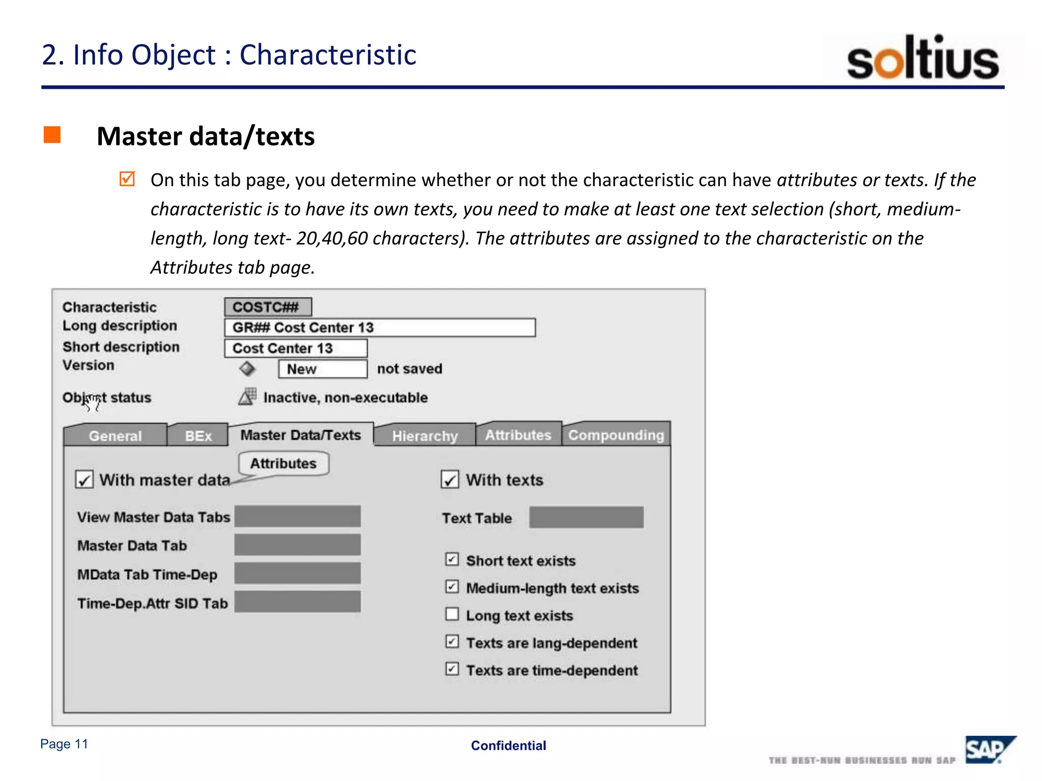Switch to the General tab
This screenshot has height=781, width=1042.
pyautogui.click(x=115, y=436)
